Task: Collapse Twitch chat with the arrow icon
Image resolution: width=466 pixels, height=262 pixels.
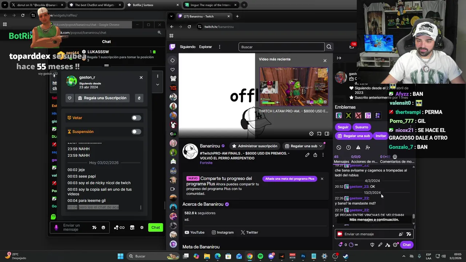Action: 339,58
